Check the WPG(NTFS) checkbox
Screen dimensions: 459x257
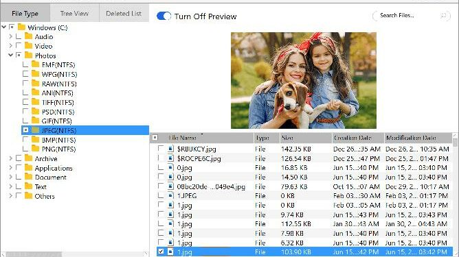pyautogui.click(x=25, y=74)
